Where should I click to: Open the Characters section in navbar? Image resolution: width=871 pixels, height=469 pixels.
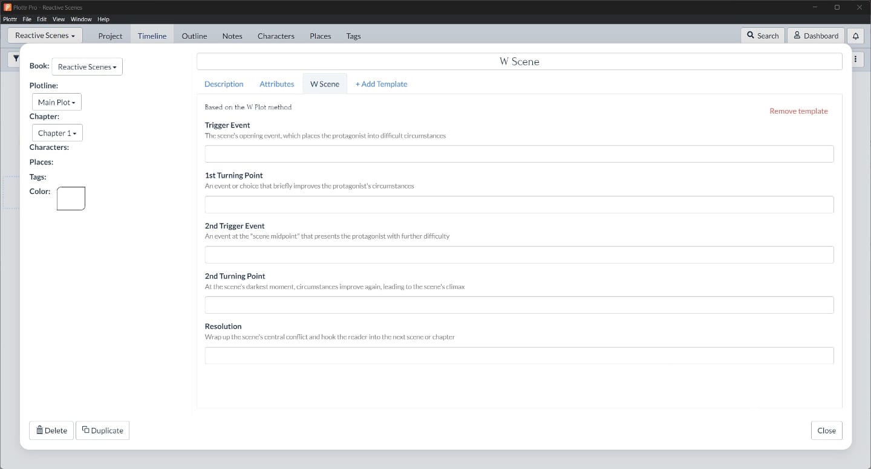[276, 36]
